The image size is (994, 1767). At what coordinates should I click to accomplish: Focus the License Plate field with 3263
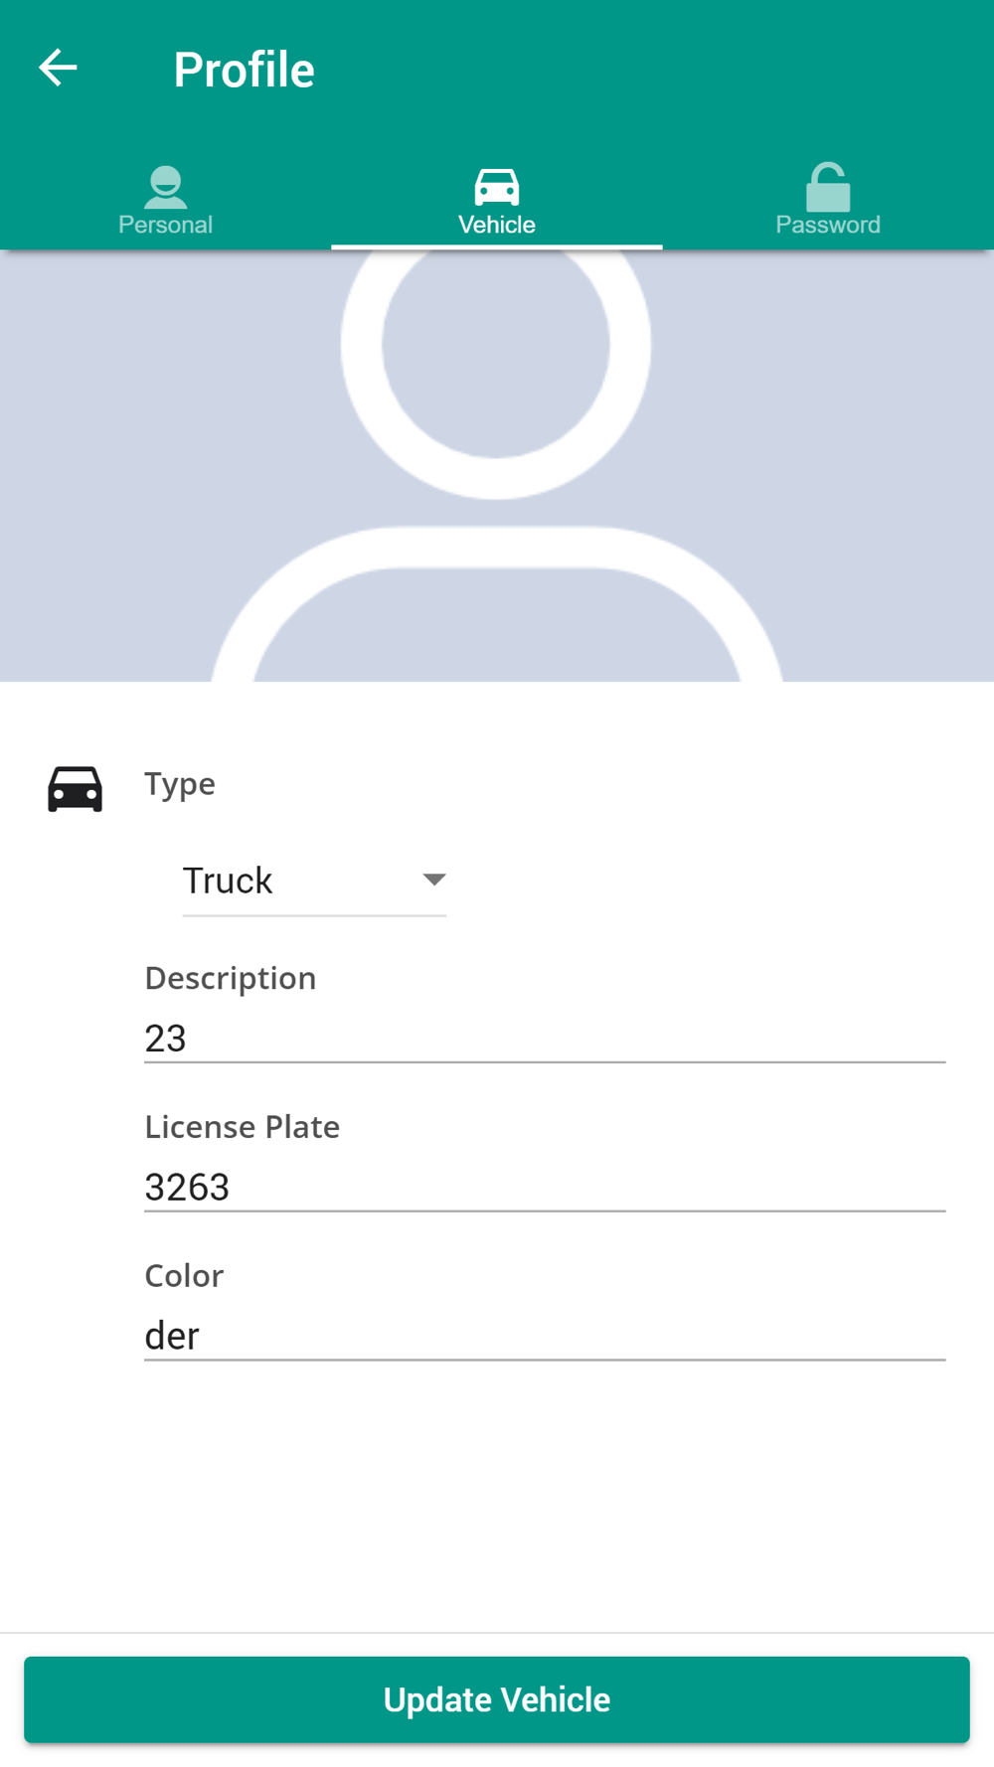pyautogui.click(x=545, y=1188)
